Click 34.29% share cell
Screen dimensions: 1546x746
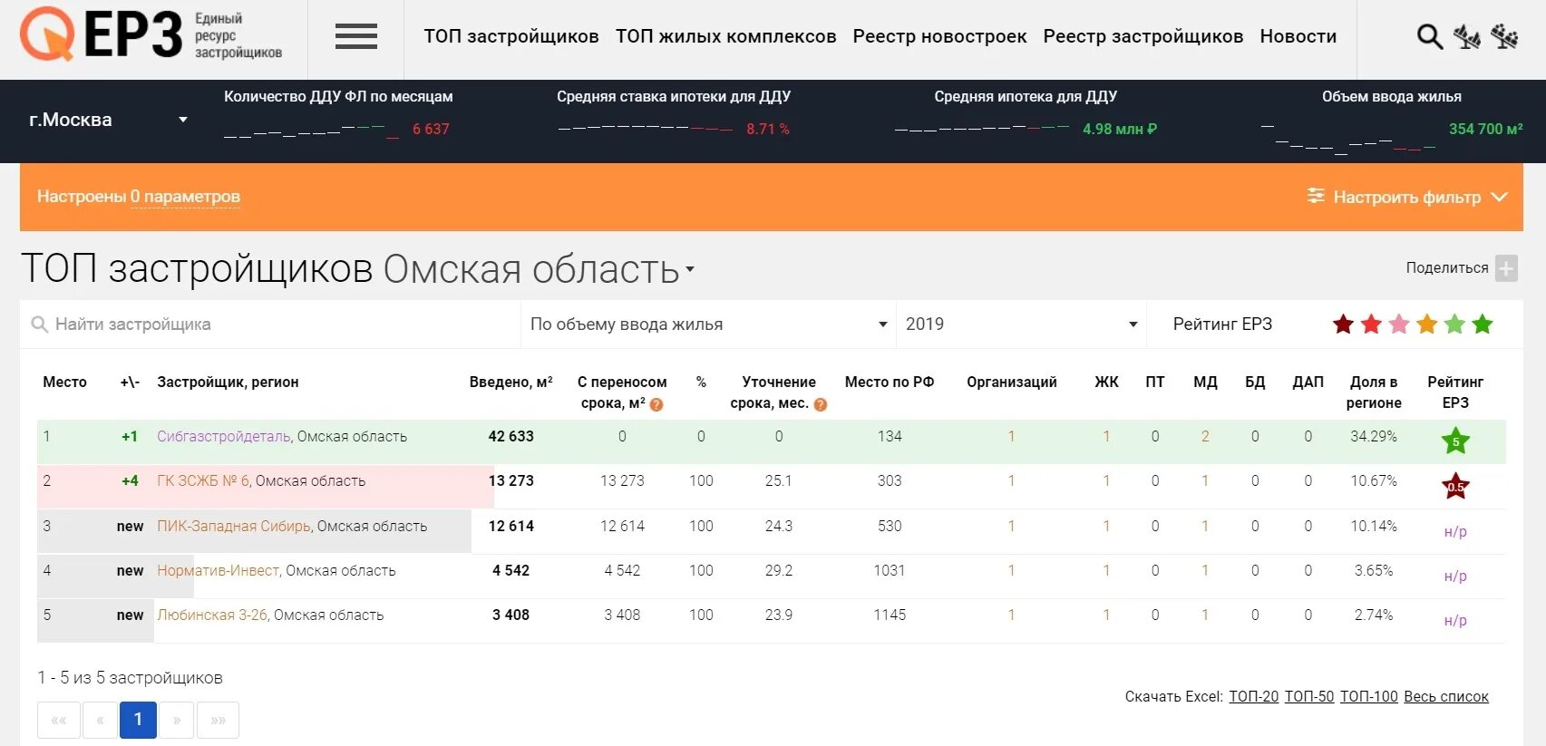(1374, 437)
